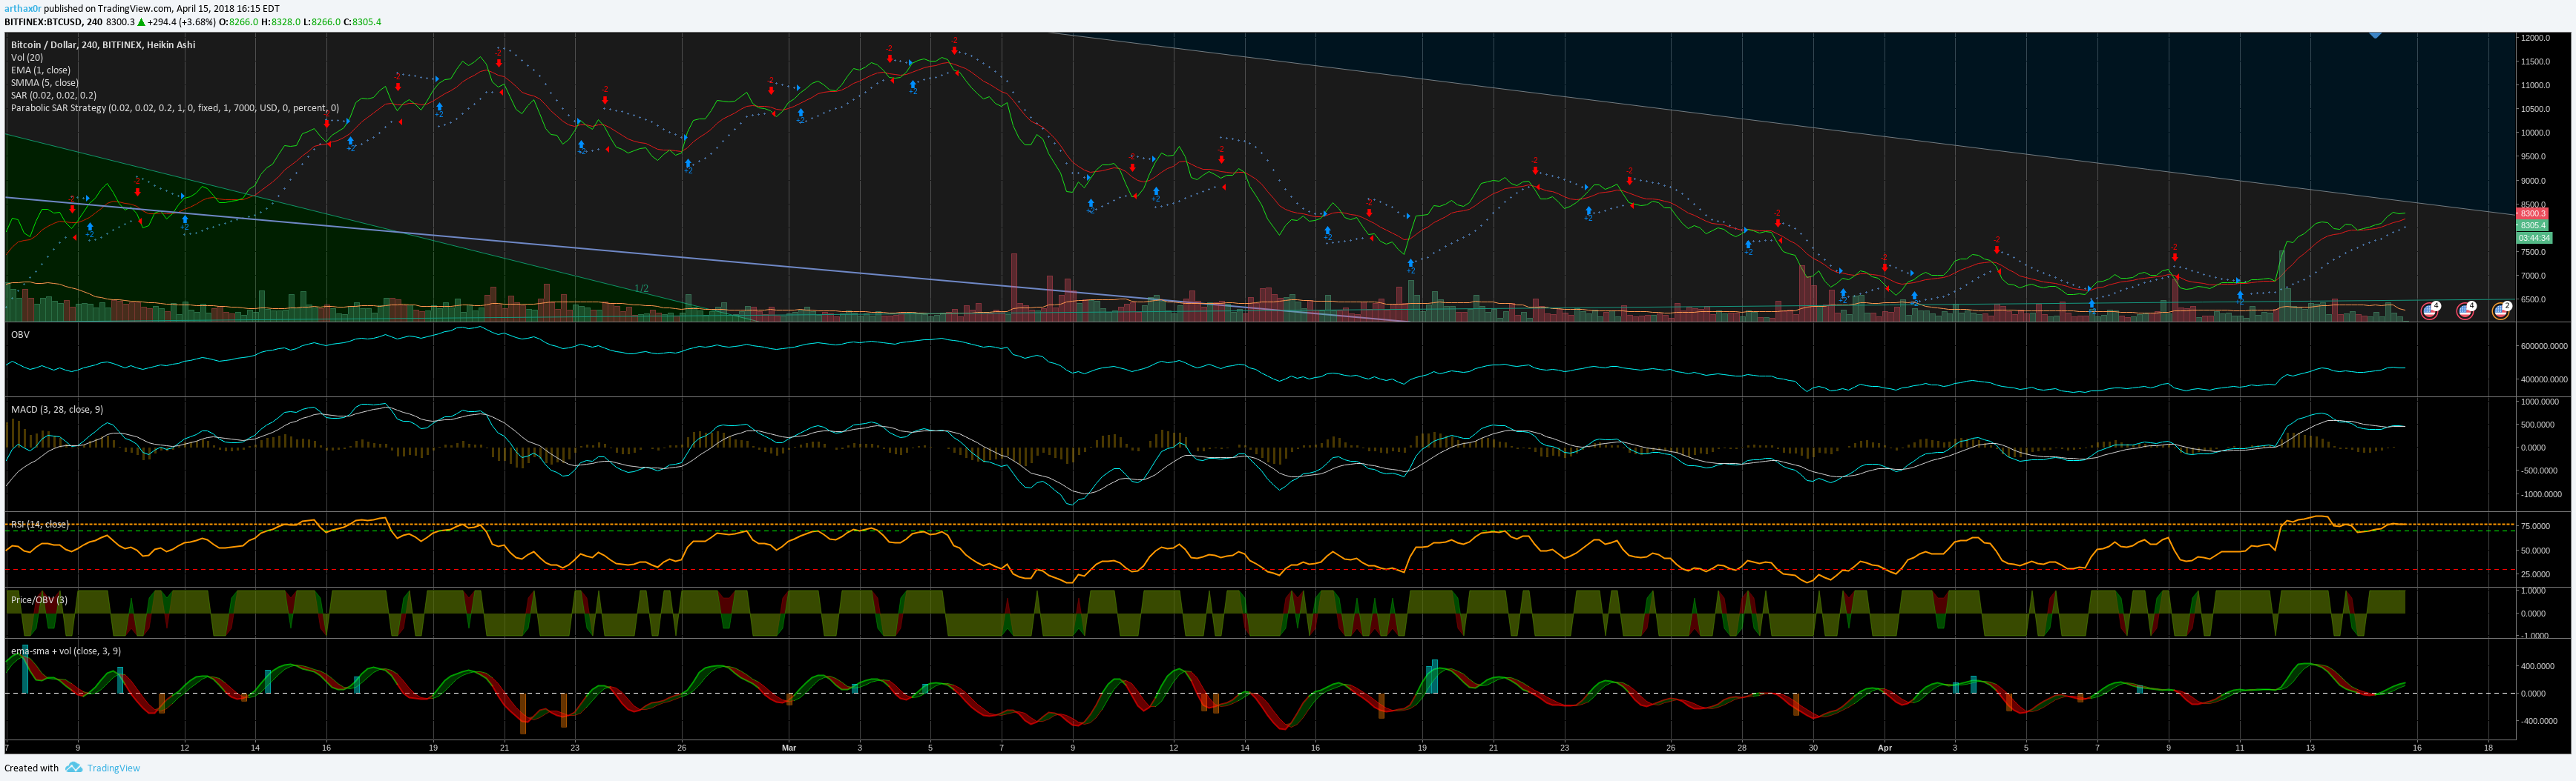
Task: Click the ema-sma + vol pane label
Action: click(66, 651)
